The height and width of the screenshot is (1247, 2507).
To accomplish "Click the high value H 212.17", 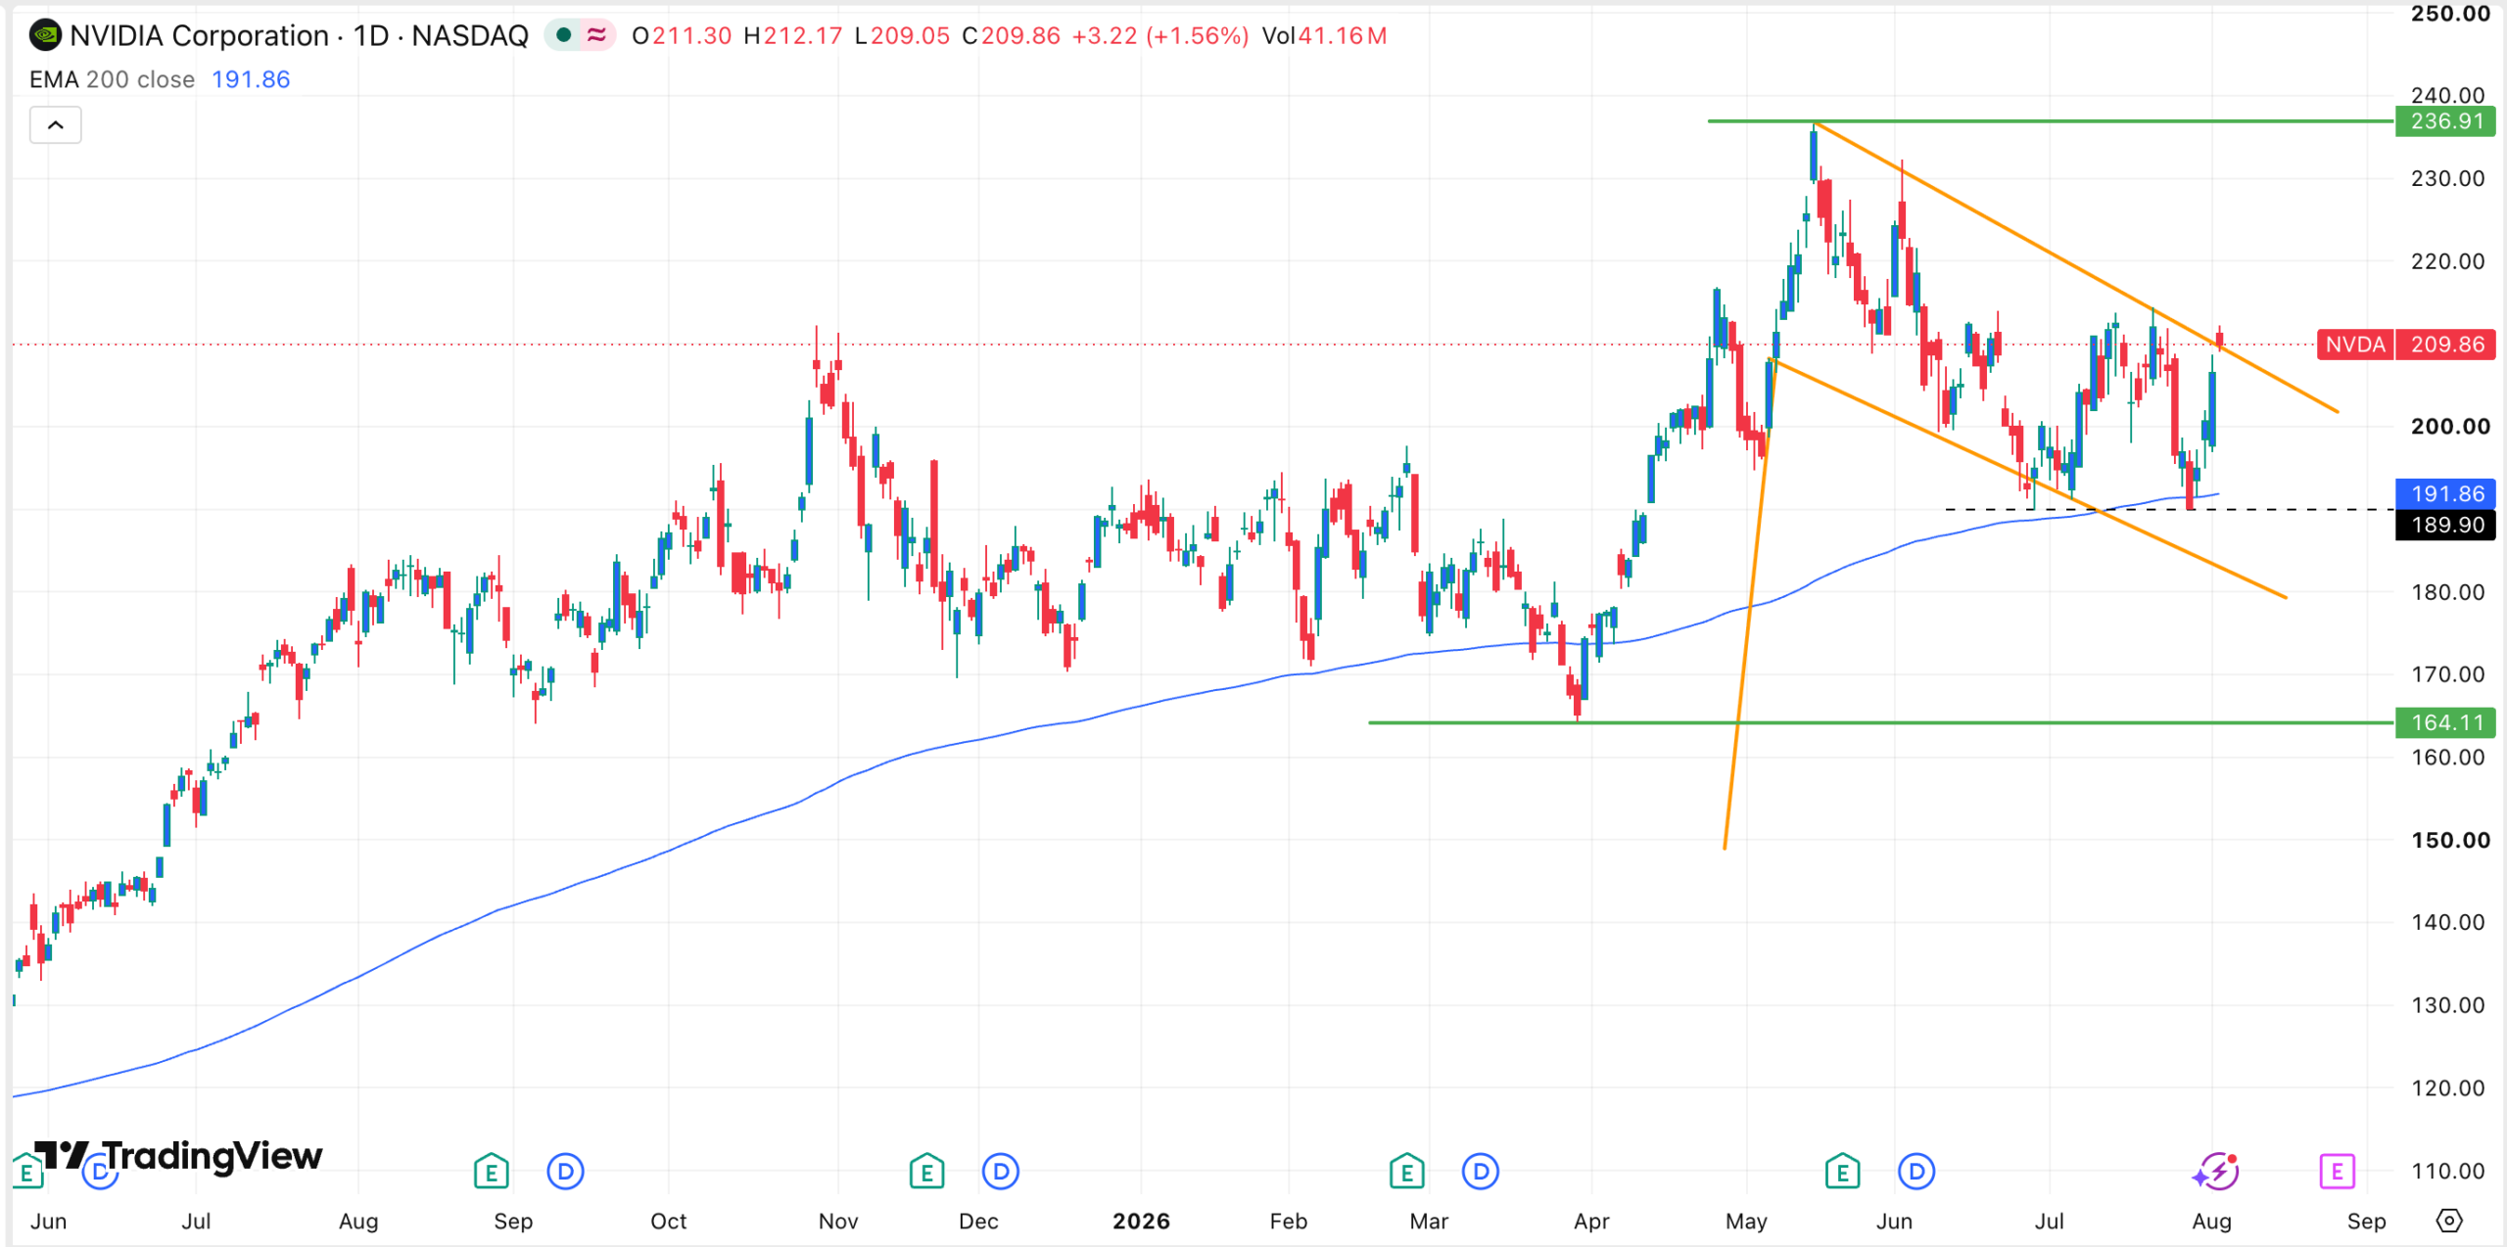I will pyautogui.click(x=792, y=36).
